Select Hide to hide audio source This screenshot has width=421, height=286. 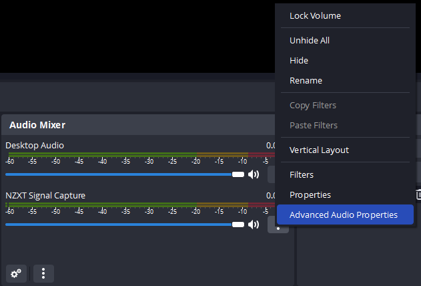tap(299, 60)
